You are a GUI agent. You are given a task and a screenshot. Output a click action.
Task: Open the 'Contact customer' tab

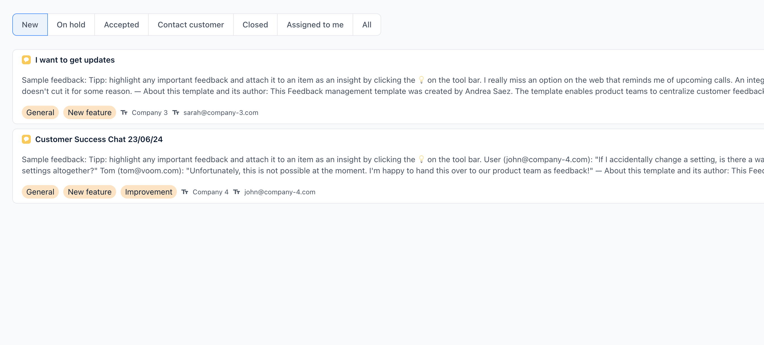[x=191, y=25]
